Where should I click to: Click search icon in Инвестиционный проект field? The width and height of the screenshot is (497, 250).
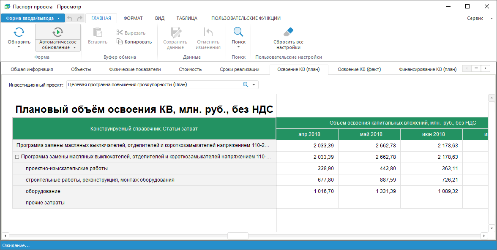pos(245,84)
